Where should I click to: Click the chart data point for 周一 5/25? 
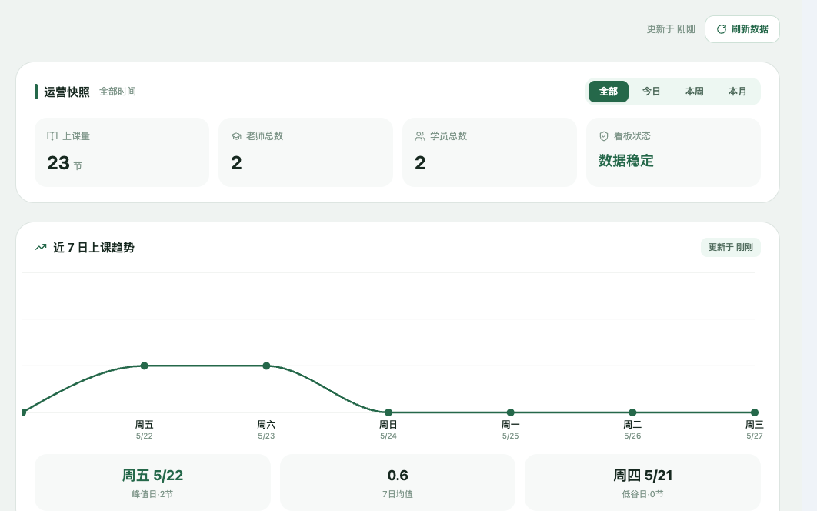pyautogui.click(x=511, y=412)
